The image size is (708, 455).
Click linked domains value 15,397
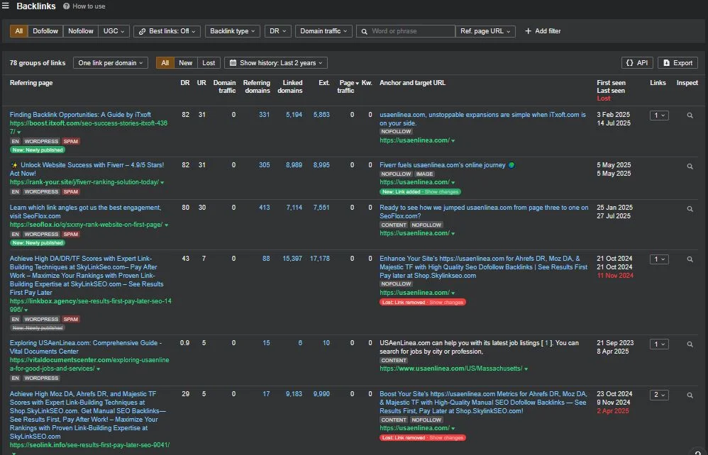[292, 259]
